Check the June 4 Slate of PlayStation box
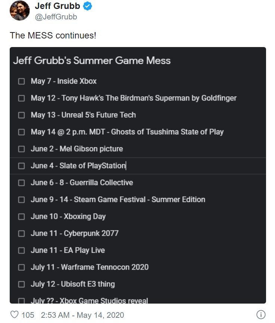275x323 pixels. 22,166
